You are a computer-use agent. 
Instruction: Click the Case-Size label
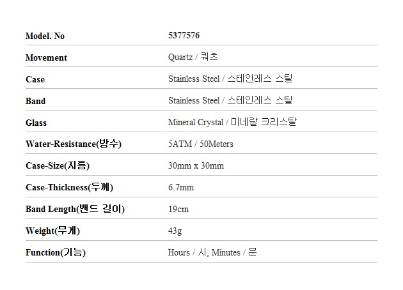(x=58, y=166)
